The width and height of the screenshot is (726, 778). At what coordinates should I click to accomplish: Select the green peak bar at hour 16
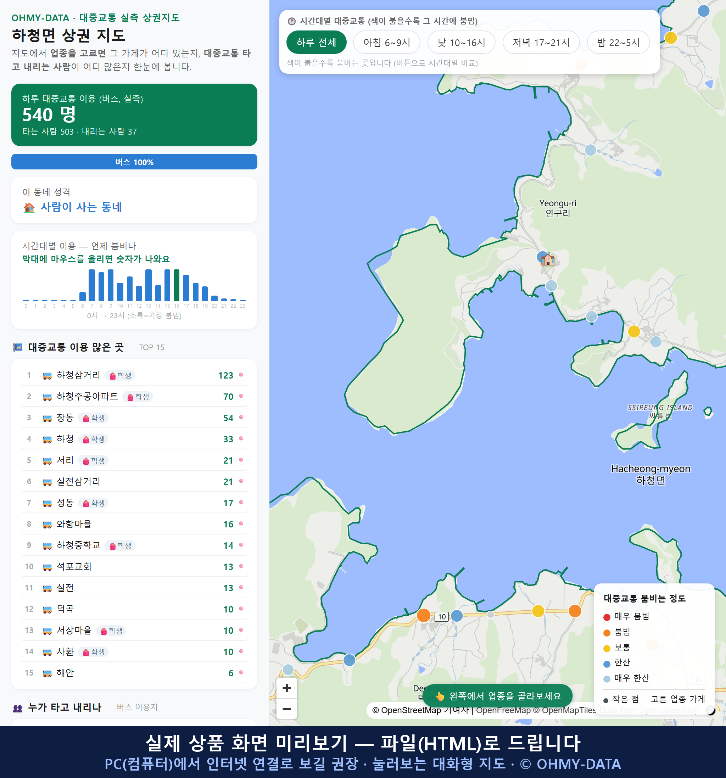177,285
